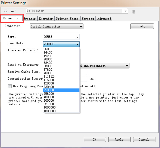
Task: Go to the Scripts tab
Action: tap(88, 19)
